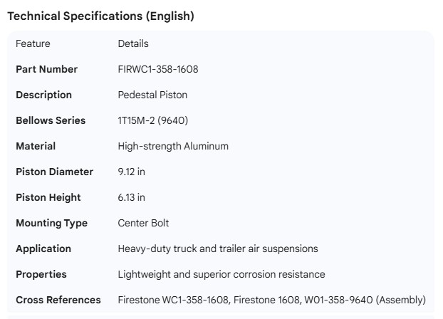
Task: Click part number value FIRWC1-358-1608
Action: (158, 69)
